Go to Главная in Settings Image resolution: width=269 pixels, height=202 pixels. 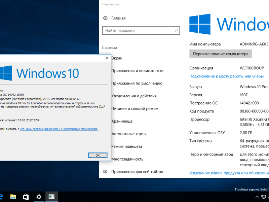coord(118,18)
